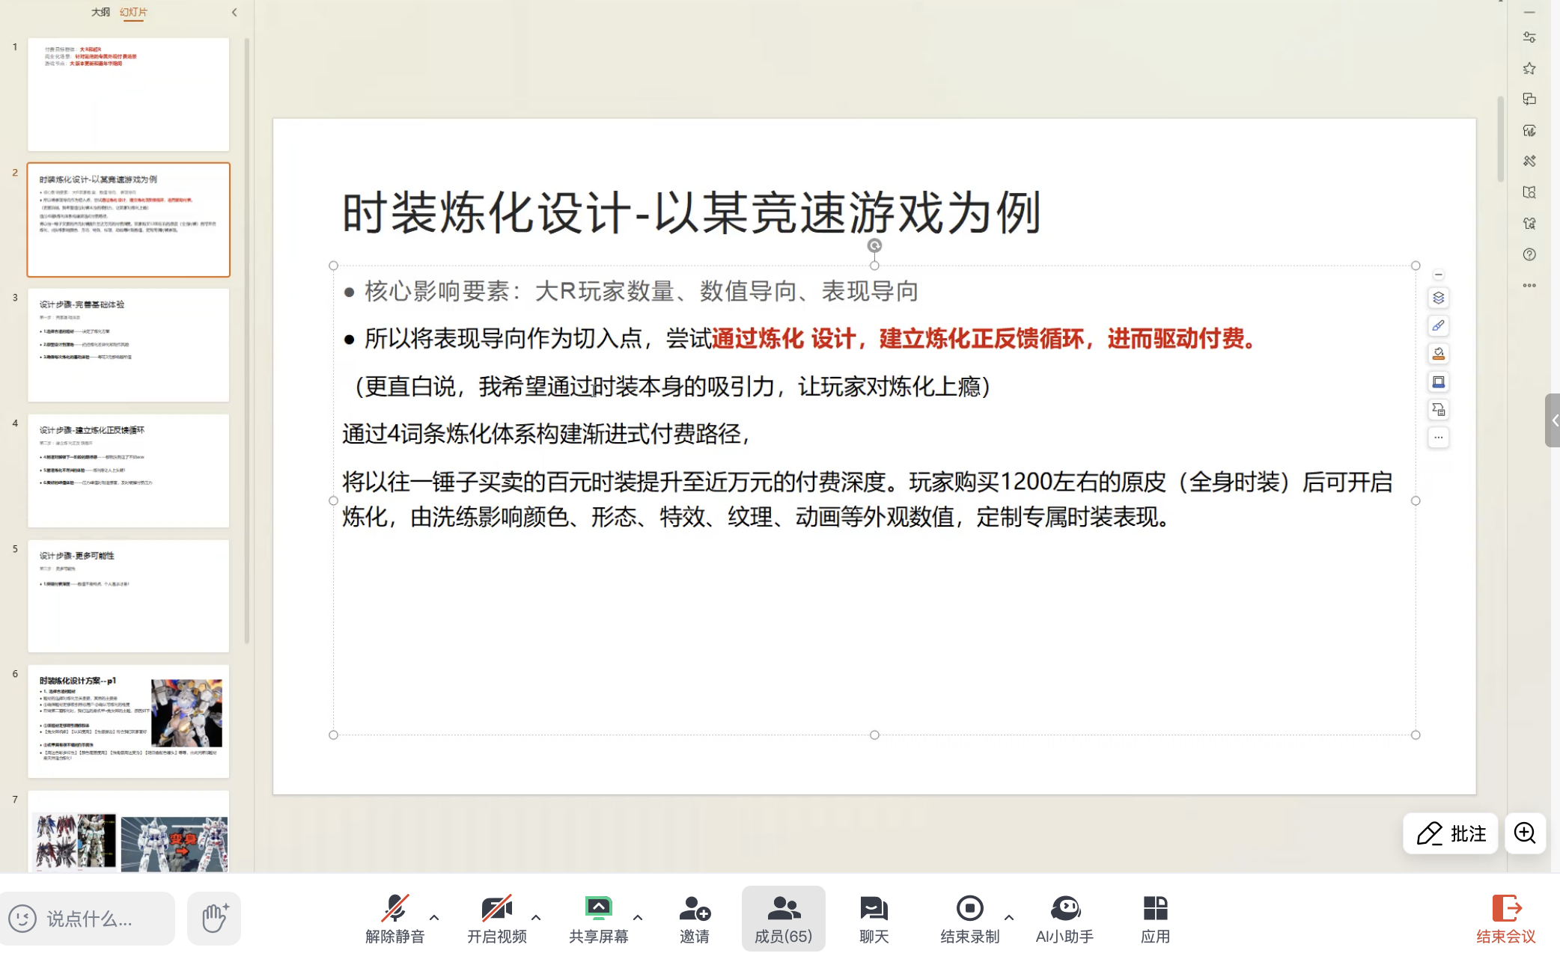Stop the meeting recording
Viewport: 1560px width, 962px height.
[969, 917]
